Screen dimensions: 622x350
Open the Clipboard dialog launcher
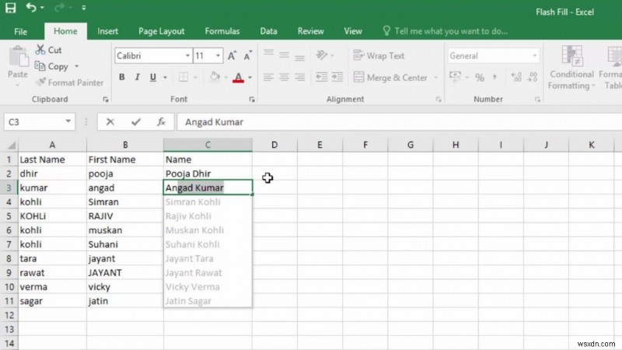click(106, 100)
